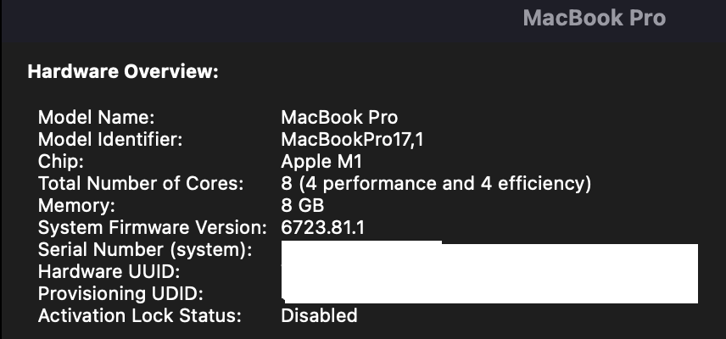
Task: Select the Total Number of Cores label
Action: [x=141, y=183]
